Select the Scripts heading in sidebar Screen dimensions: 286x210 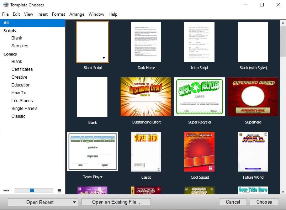click(x=10, y=31)
